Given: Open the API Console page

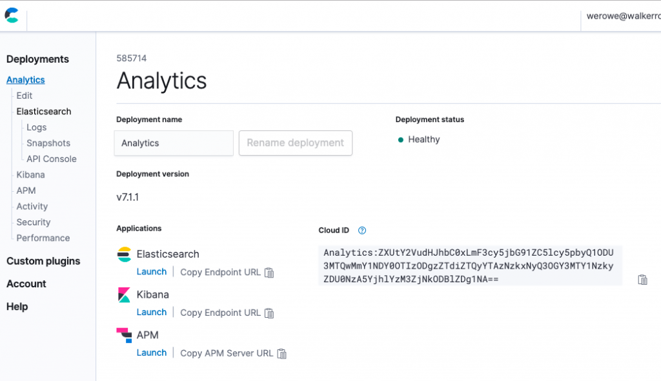Looking at the screenshot, I should 52,159.
